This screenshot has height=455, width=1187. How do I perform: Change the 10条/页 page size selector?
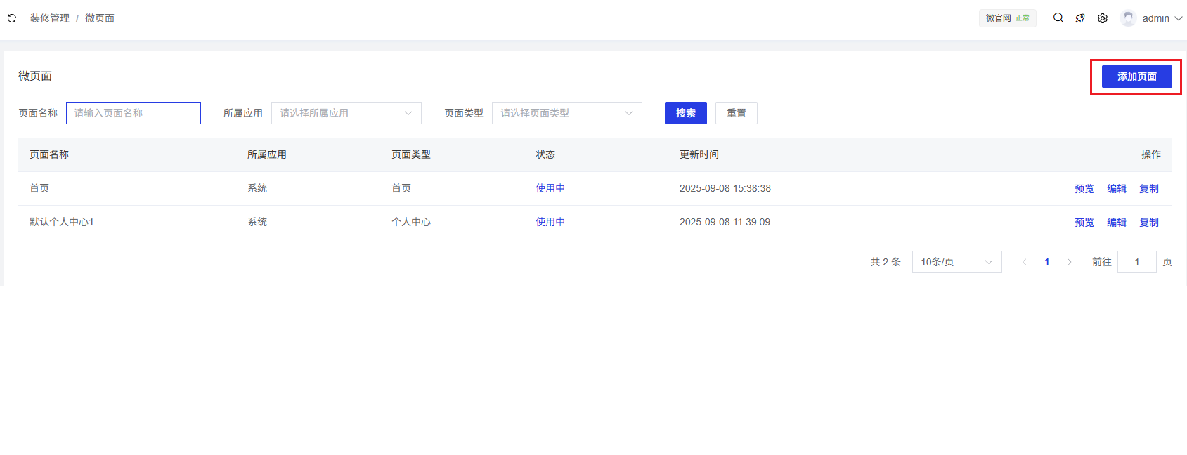pos(956,262)
